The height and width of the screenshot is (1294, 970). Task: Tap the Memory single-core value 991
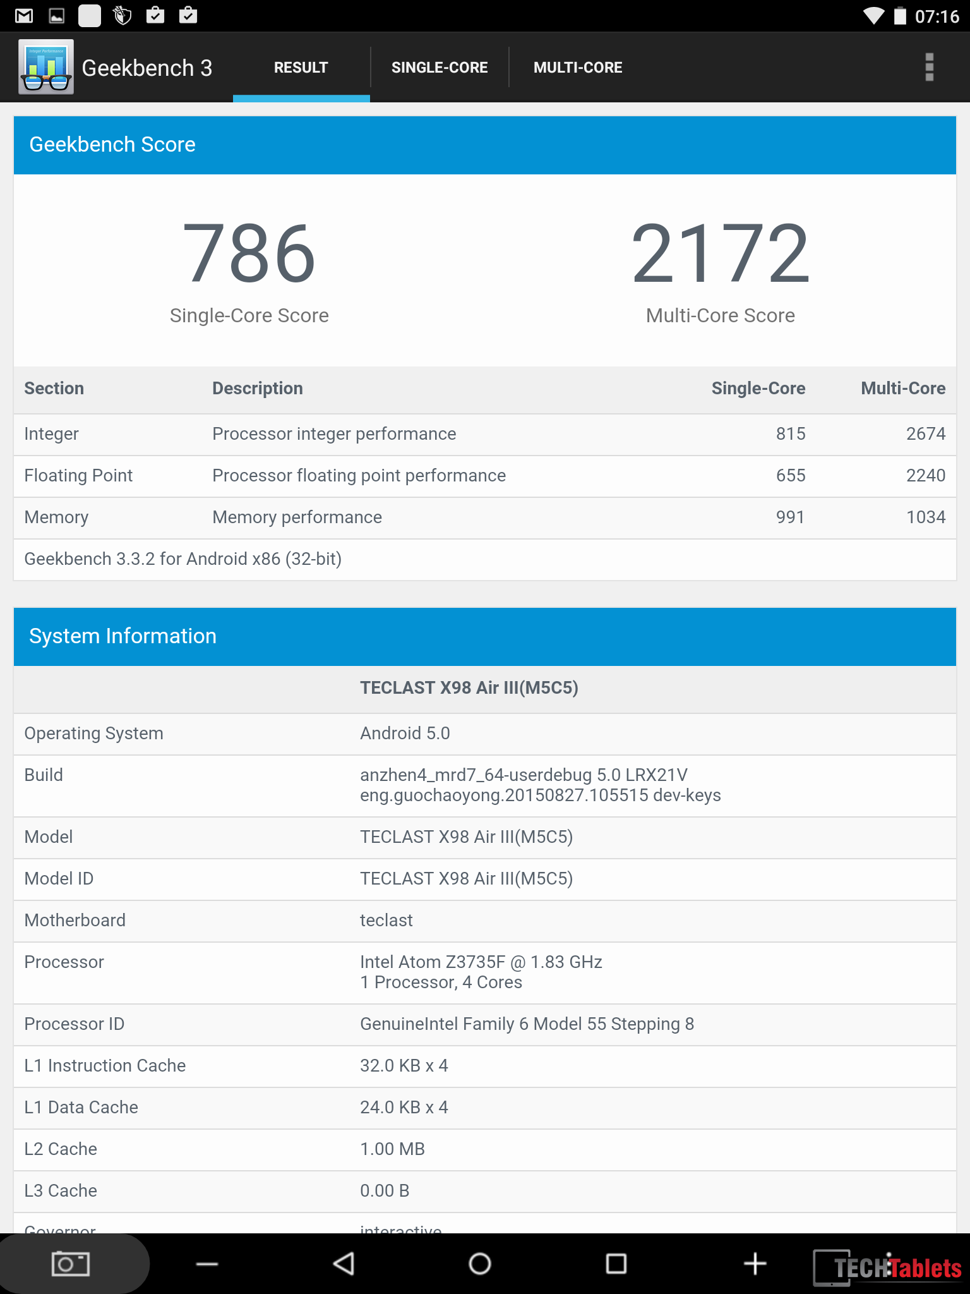point(791,517)
